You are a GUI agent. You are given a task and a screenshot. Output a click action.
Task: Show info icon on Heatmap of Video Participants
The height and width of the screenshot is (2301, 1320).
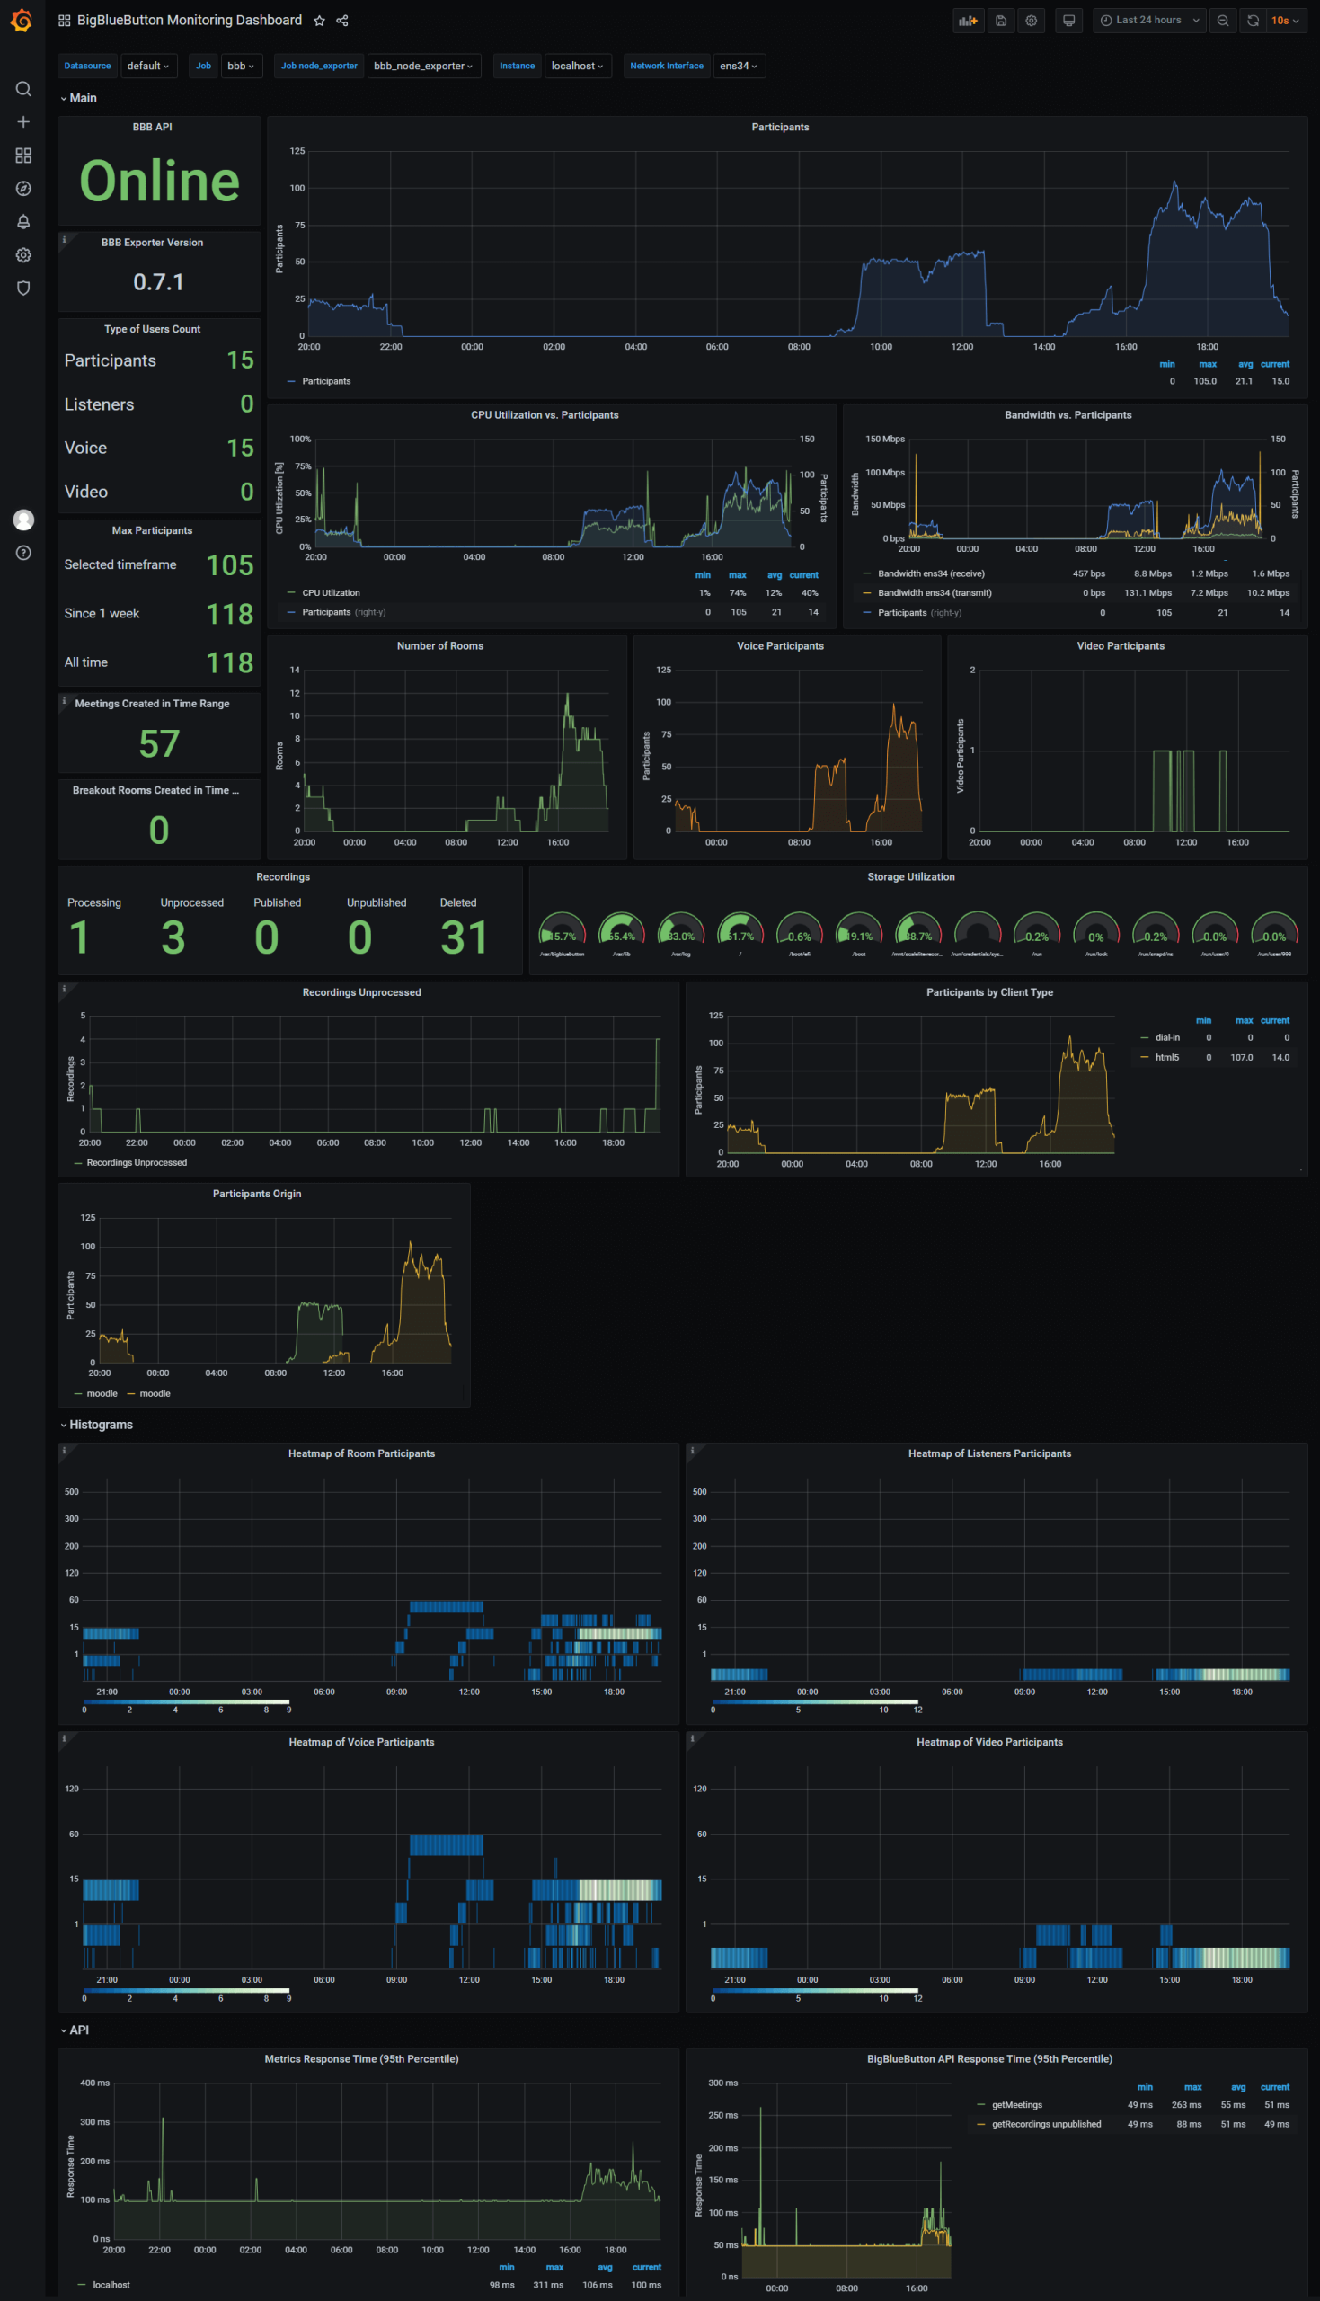[x=693, y=1739]
